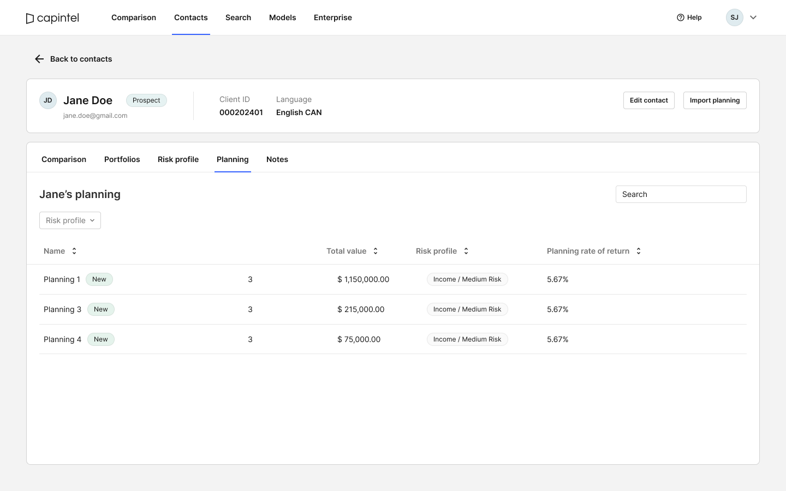Click Planning 4's Income / Medium Risk tag
This screenshot has width=786, height=491.
(467, 339)
